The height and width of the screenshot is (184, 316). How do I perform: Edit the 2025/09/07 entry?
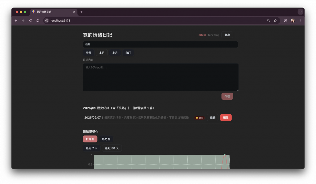click(213, 118)
